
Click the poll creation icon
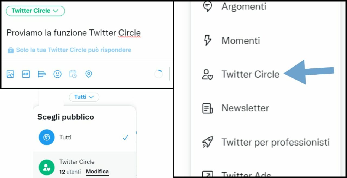(41, 74)
